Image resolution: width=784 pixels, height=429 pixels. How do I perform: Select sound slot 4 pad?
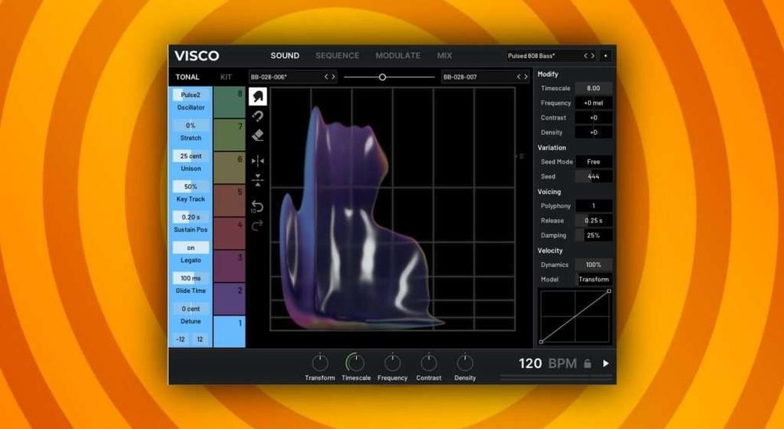click(230, 233)
